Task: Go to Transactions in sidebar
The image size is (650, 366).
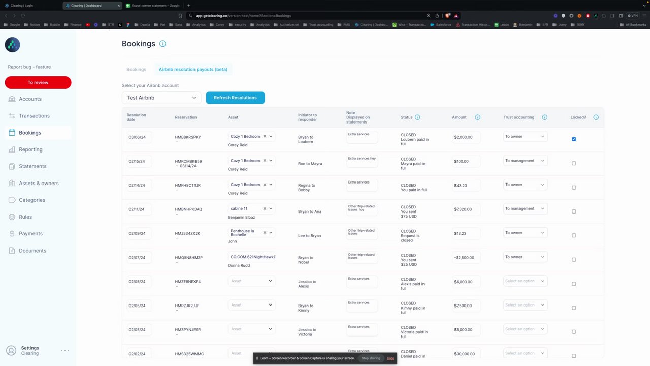Action: (x=34, y=116)
